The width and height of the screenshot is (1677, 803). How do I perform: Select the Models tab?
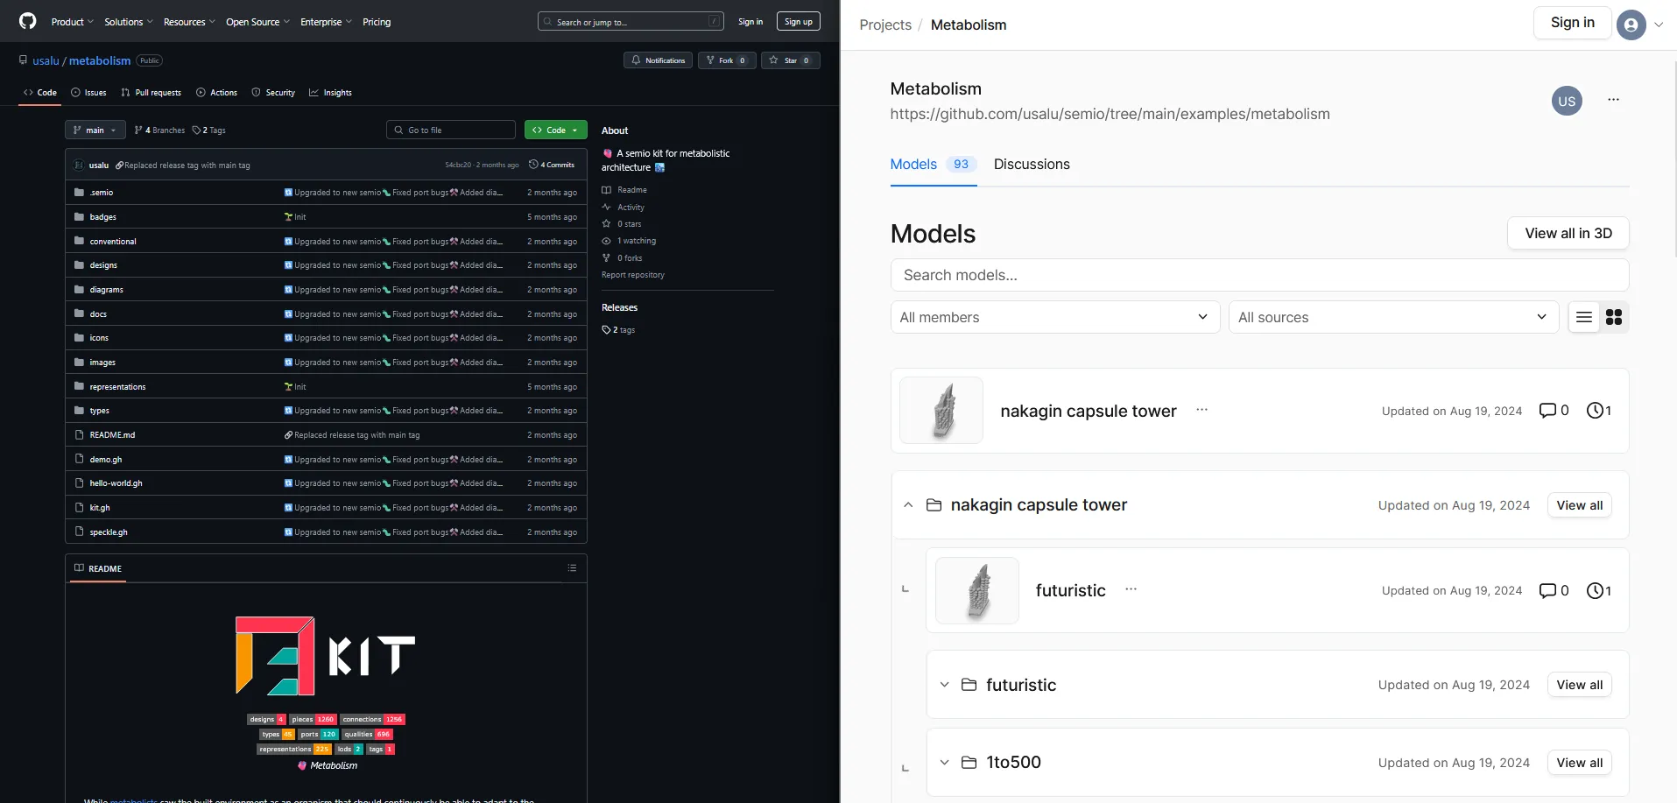[934, 164]
